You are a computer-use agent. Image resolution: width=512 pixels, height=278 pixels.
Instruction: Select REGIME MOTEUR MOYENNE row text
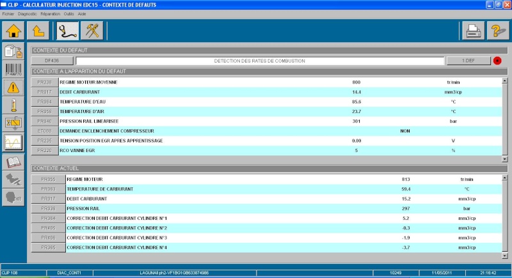tap(88, 82)
